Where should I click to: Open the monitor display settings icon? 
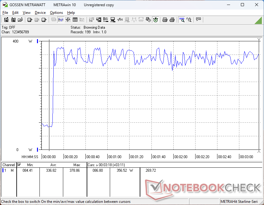(113, 20)
